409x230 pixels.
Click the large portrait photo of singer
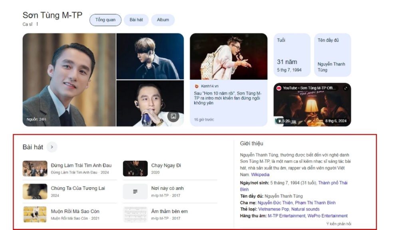pos(69,79)
